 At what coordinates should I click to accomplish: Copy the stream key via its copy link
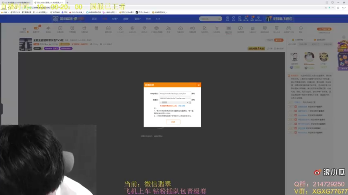tap(193, 100)
